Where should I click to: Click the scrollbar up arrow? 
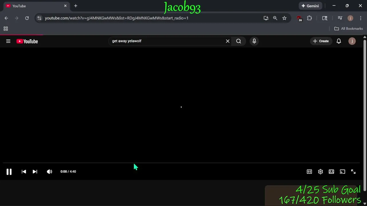point(365,37)
